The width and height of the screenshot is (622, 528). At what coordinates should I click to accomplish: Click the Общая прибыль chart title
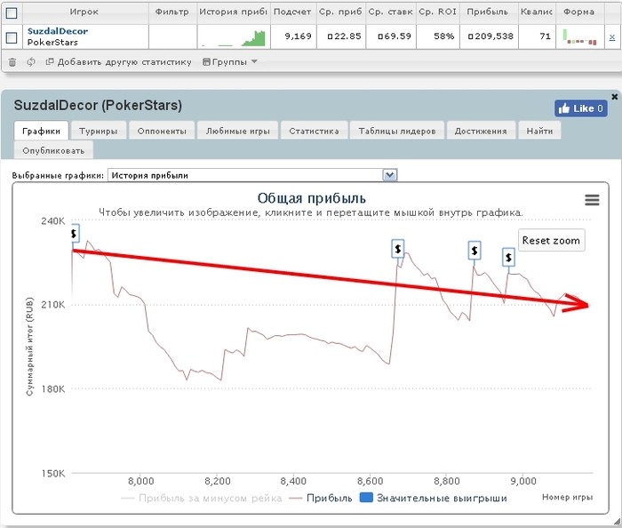click(311, 198)
